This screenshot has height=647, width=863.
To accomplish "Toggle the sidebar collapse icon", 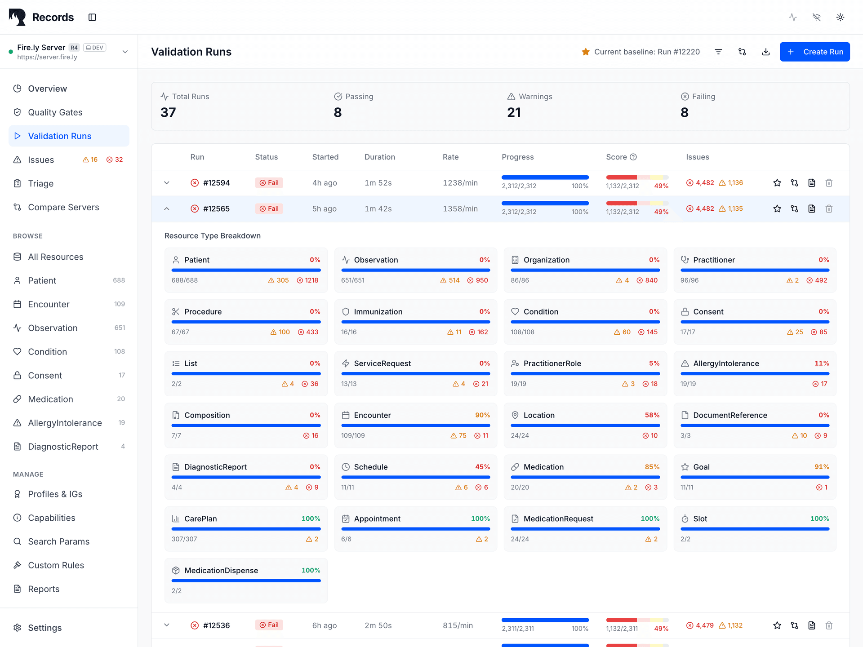I will (x=92, y=17).
